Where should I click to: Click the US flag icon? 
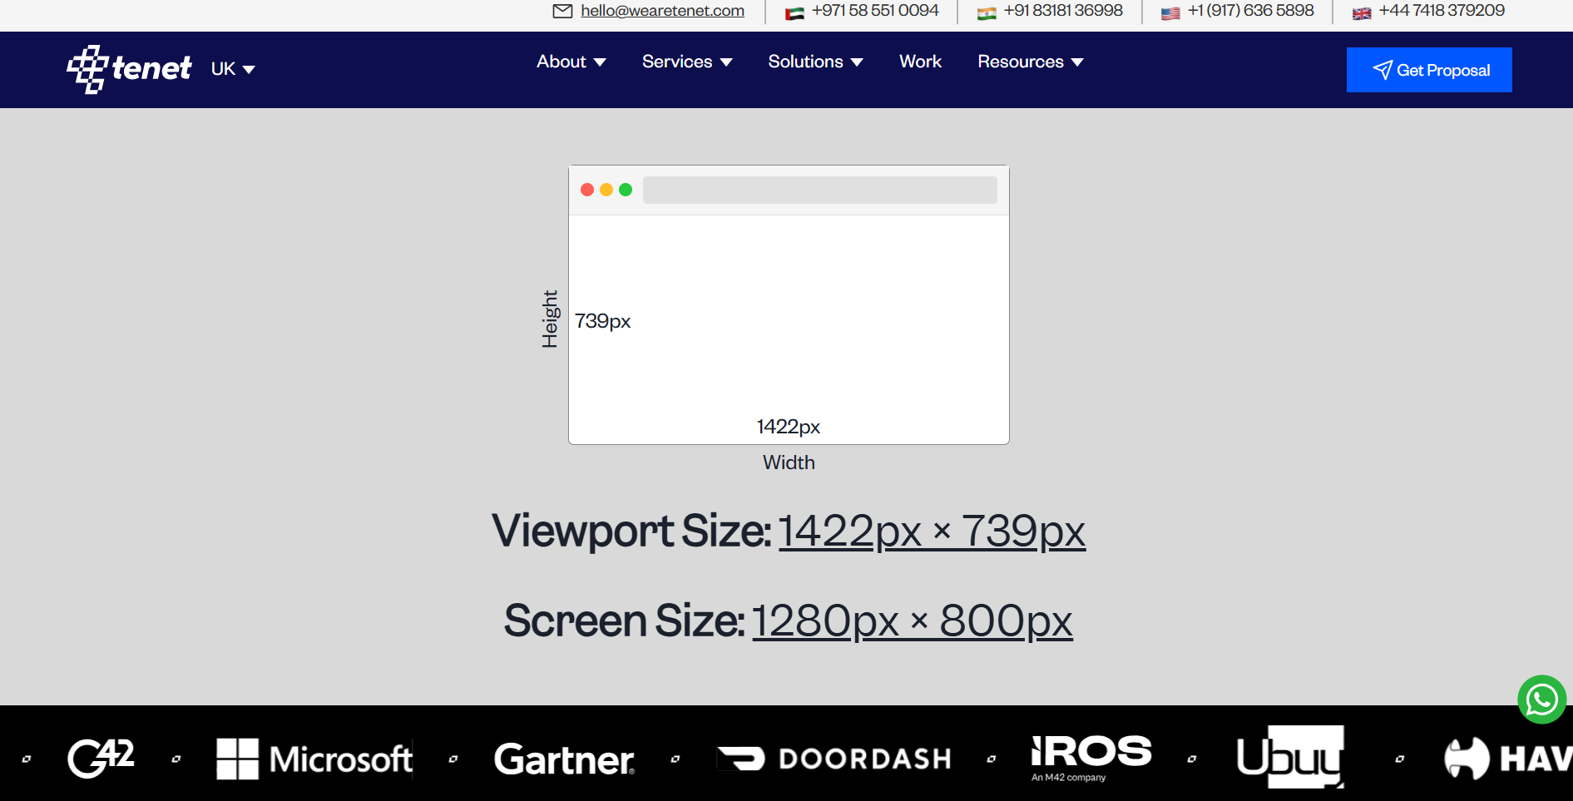coord(1170,12)
